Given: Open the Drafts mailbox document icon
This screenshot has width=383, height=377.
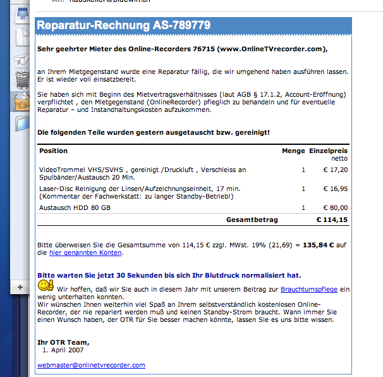Looking at the screenshot, I should pyautogui.click(x=21, y=37).
